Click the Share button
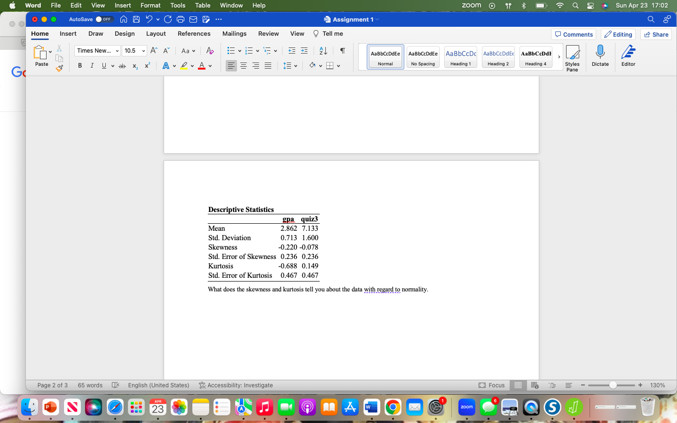 (656, 34)
